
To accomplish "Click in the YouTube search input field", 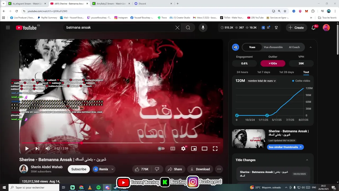I will click(119, 28).
